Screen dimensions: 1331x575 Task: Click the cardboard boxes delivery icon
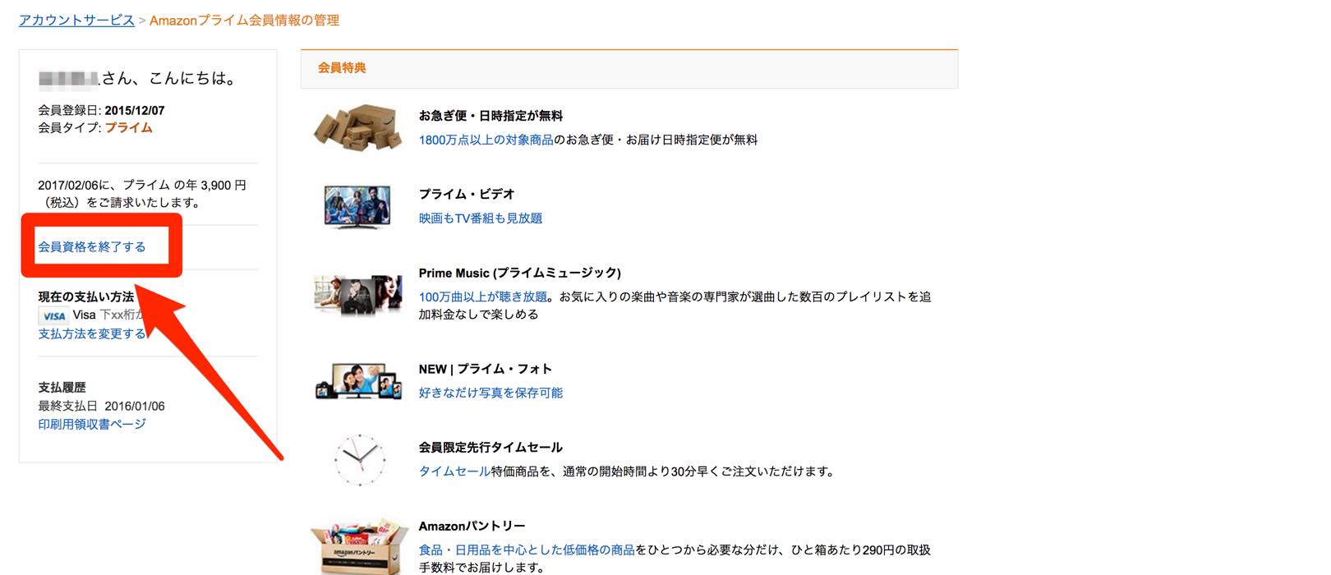pyautogui.click(x=357, y=126)
